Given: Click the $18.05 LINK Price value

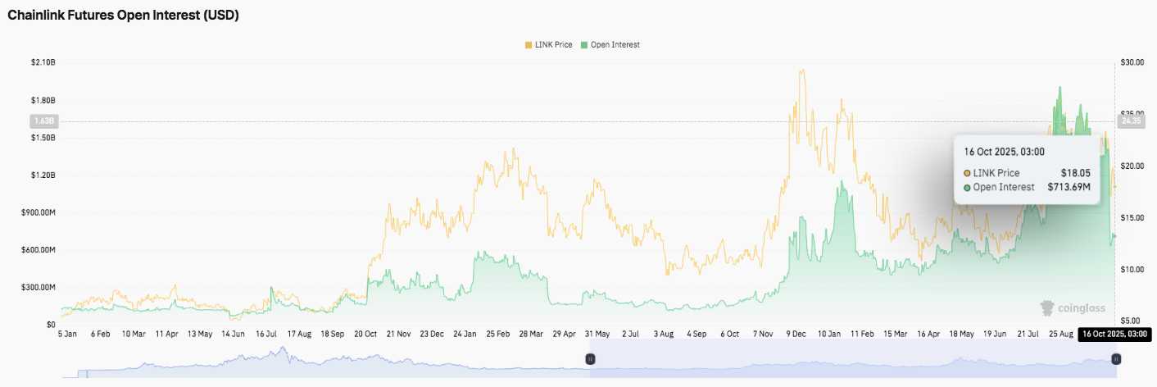Looking at the screenshot, I should coord(1076,173).
